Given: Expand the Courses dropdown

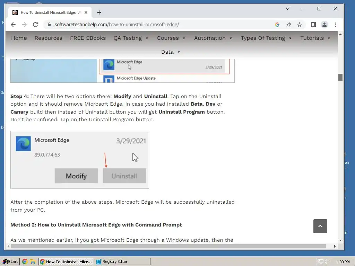Looking at the screenshot, I should (171, 38).
